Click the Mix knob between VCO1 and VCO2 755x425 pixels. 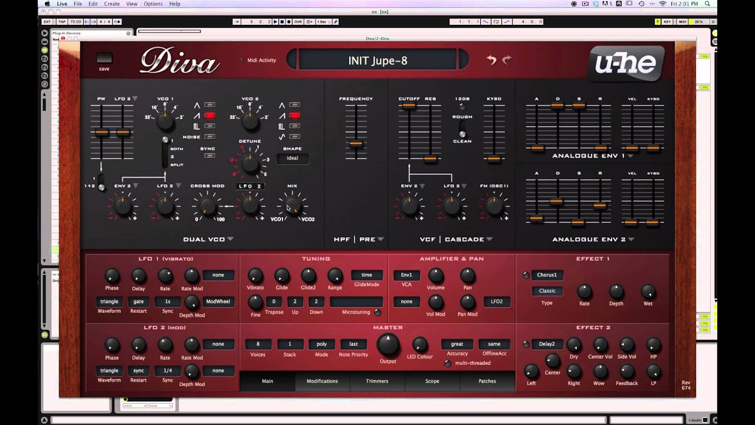pyautogui.click(x=293, y=206)
